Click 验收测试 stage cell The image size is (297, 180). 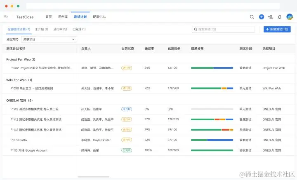pyautogui.click(x=245, y=150)
